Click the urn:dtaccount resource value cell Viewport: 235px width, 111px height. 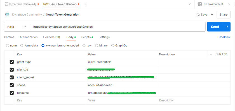tap(121, 93)
